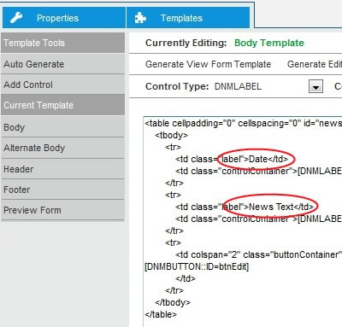Click the table cellpadding opening line
This screenshot has width=342, height=327.
click(x=243, y=123)
